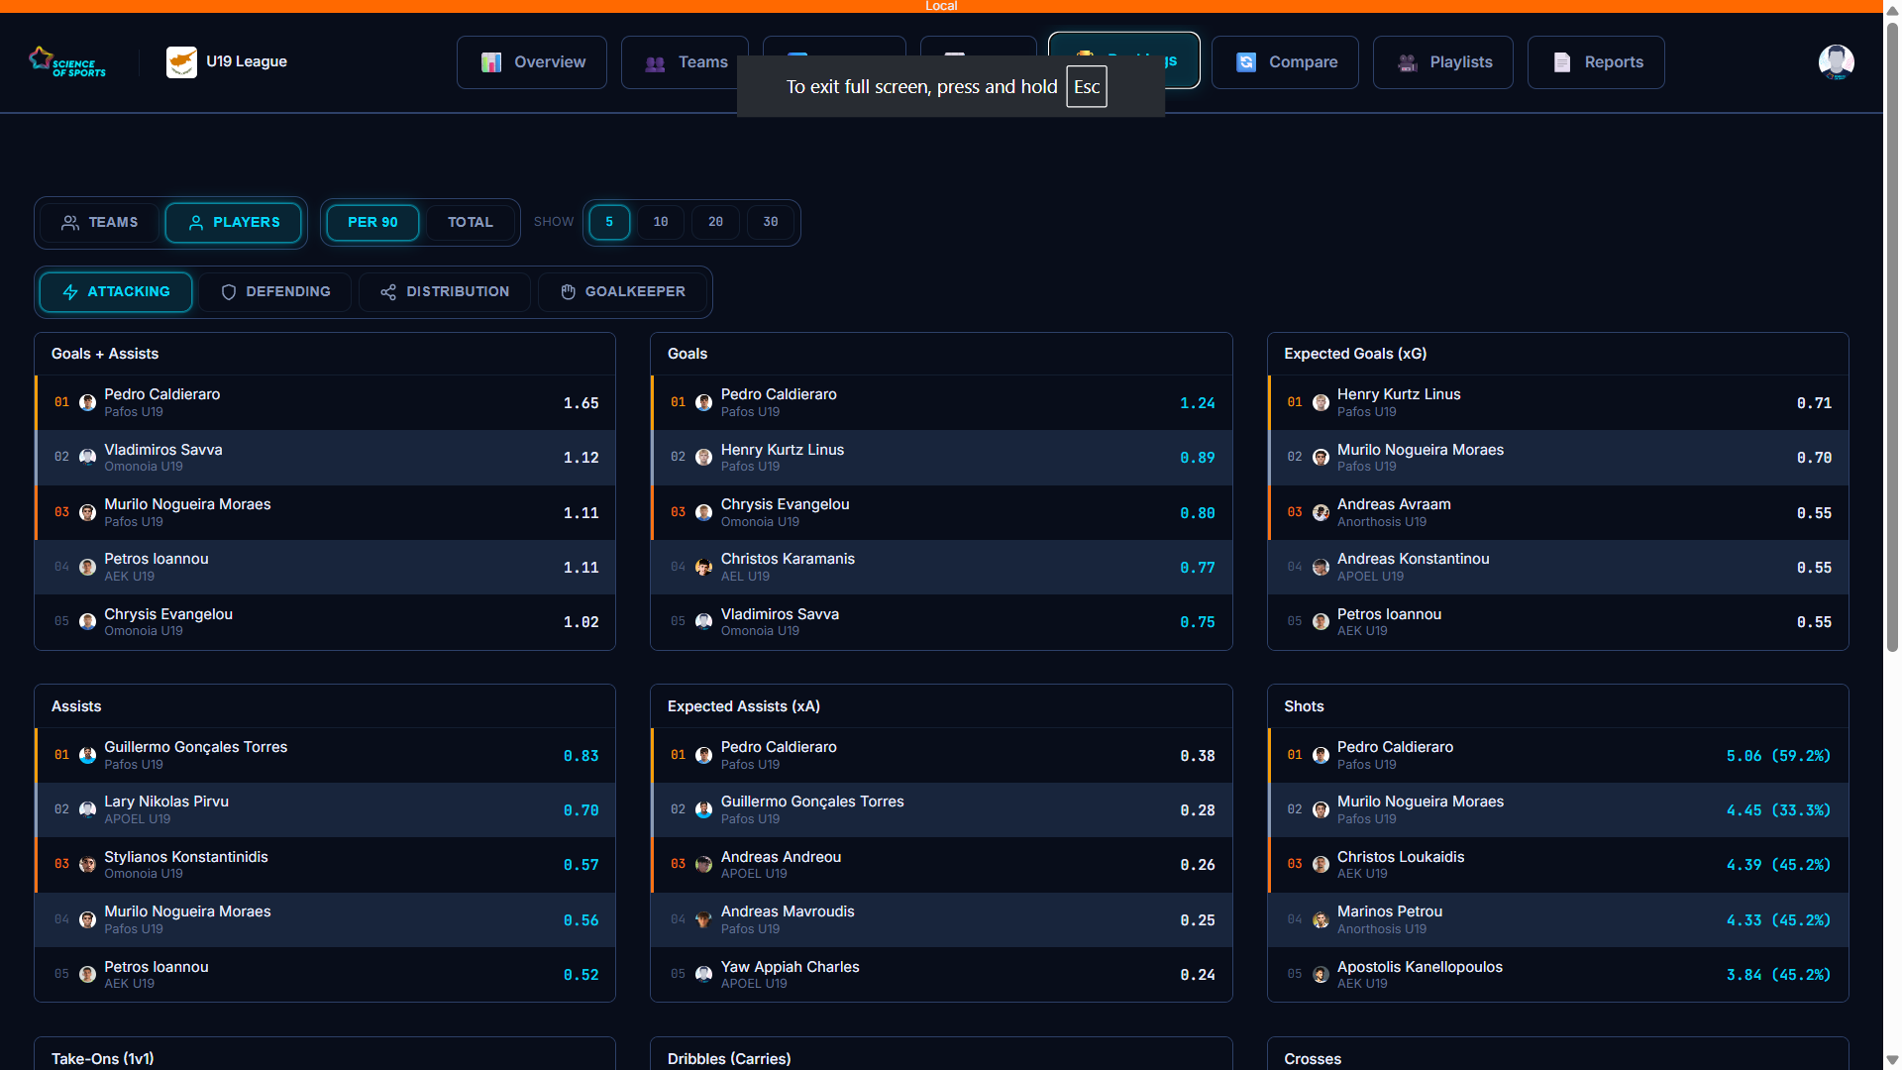The height and width of the screenshot is (1070, 1902).
Task: Click the Teams people icon in the navbar
Action: 655,62
